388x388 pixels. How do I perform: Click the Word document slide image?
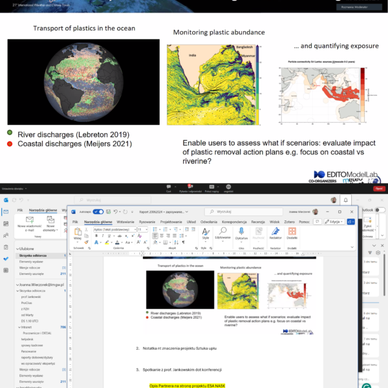tap(230, 296)
